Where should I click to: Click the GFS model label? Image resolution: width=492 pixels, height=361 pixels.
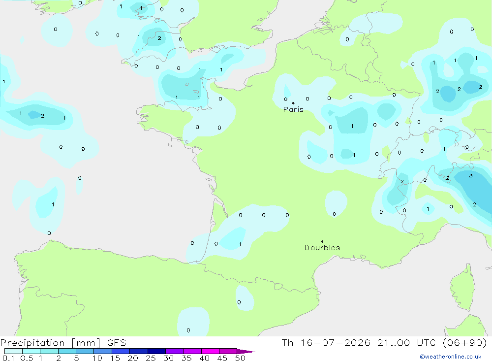117,343
